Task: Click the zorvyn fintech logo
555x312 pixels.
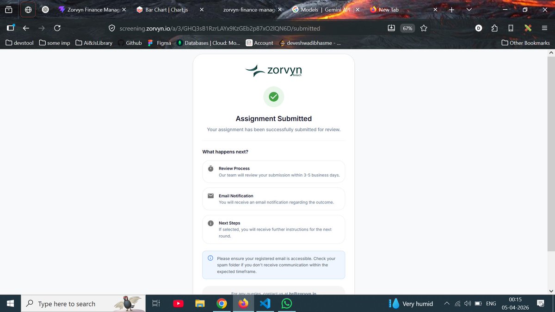Action: (273, 71)
